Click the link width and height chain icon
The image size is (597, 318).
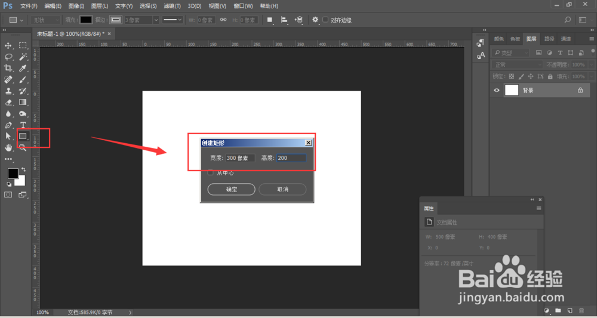tap(223, 20)
